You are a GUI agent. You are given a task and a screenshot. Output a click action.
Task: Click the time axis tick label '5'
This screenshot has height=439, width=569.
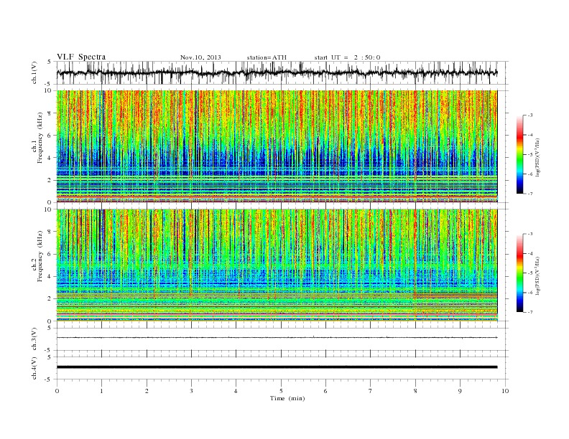coord(281,391)
